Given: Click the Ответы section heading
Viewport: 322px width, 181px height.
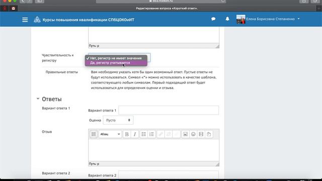Looking at the screenshot, I should coord(52,99).
